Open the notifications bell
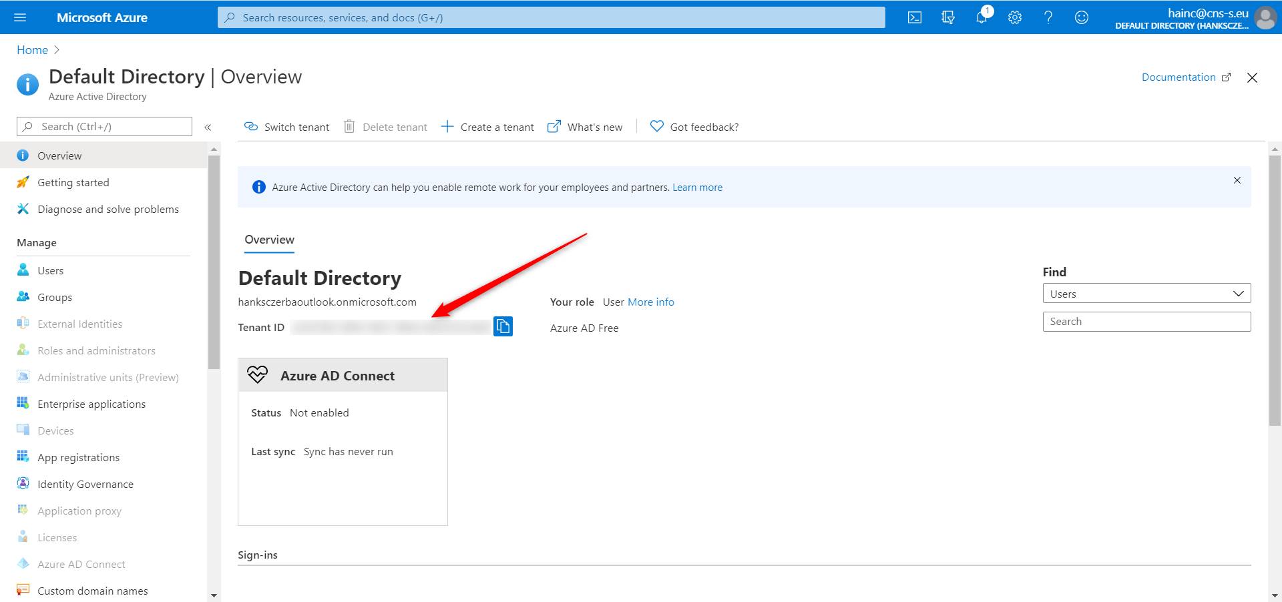Screen dimensions: 1282x602 pyautogui.click(x=982, y=17)
